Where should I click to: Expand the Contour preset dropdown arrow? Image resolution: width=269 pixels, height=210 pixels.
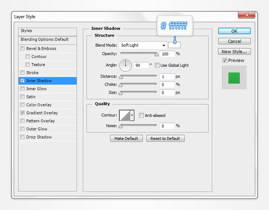133,115
